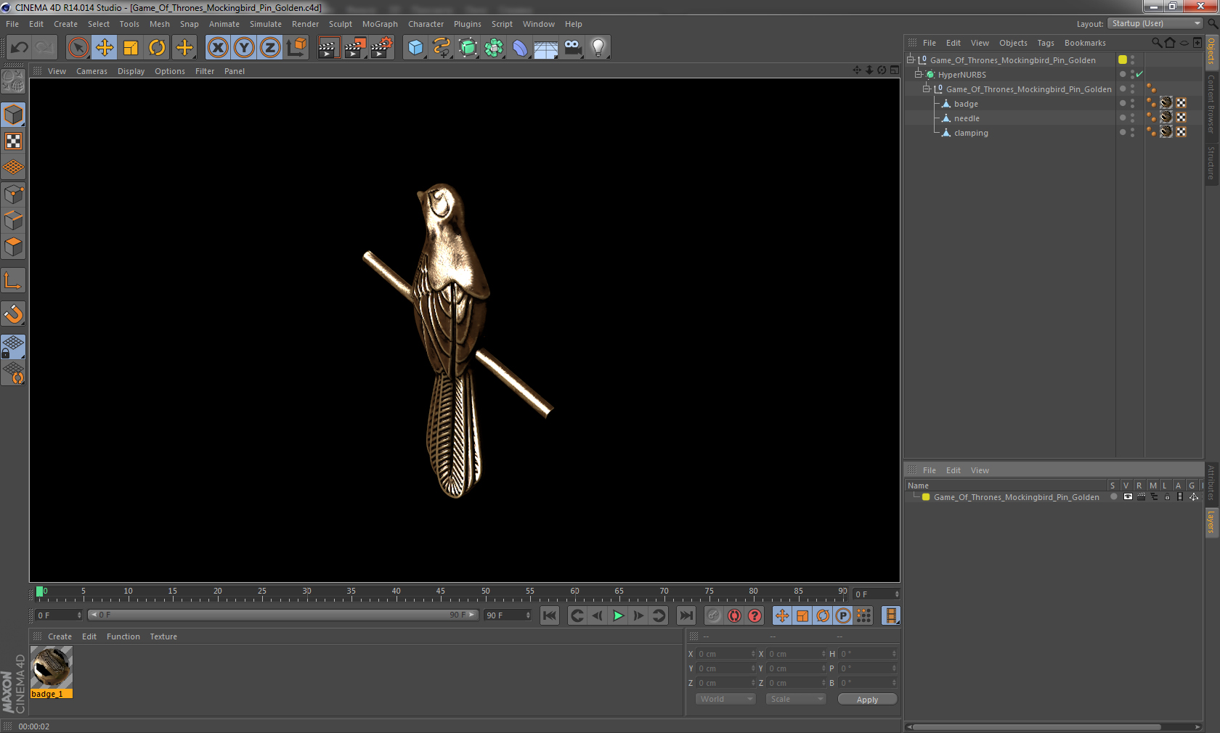1220x733 pixels.
Task: Click the layer yellow color swatch in Layers
Action: click(x=926, y=497)
